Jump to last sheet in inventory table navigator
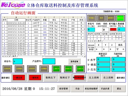Screen dimensions: 128x96 pyautogui.click(x=9, y=56)
